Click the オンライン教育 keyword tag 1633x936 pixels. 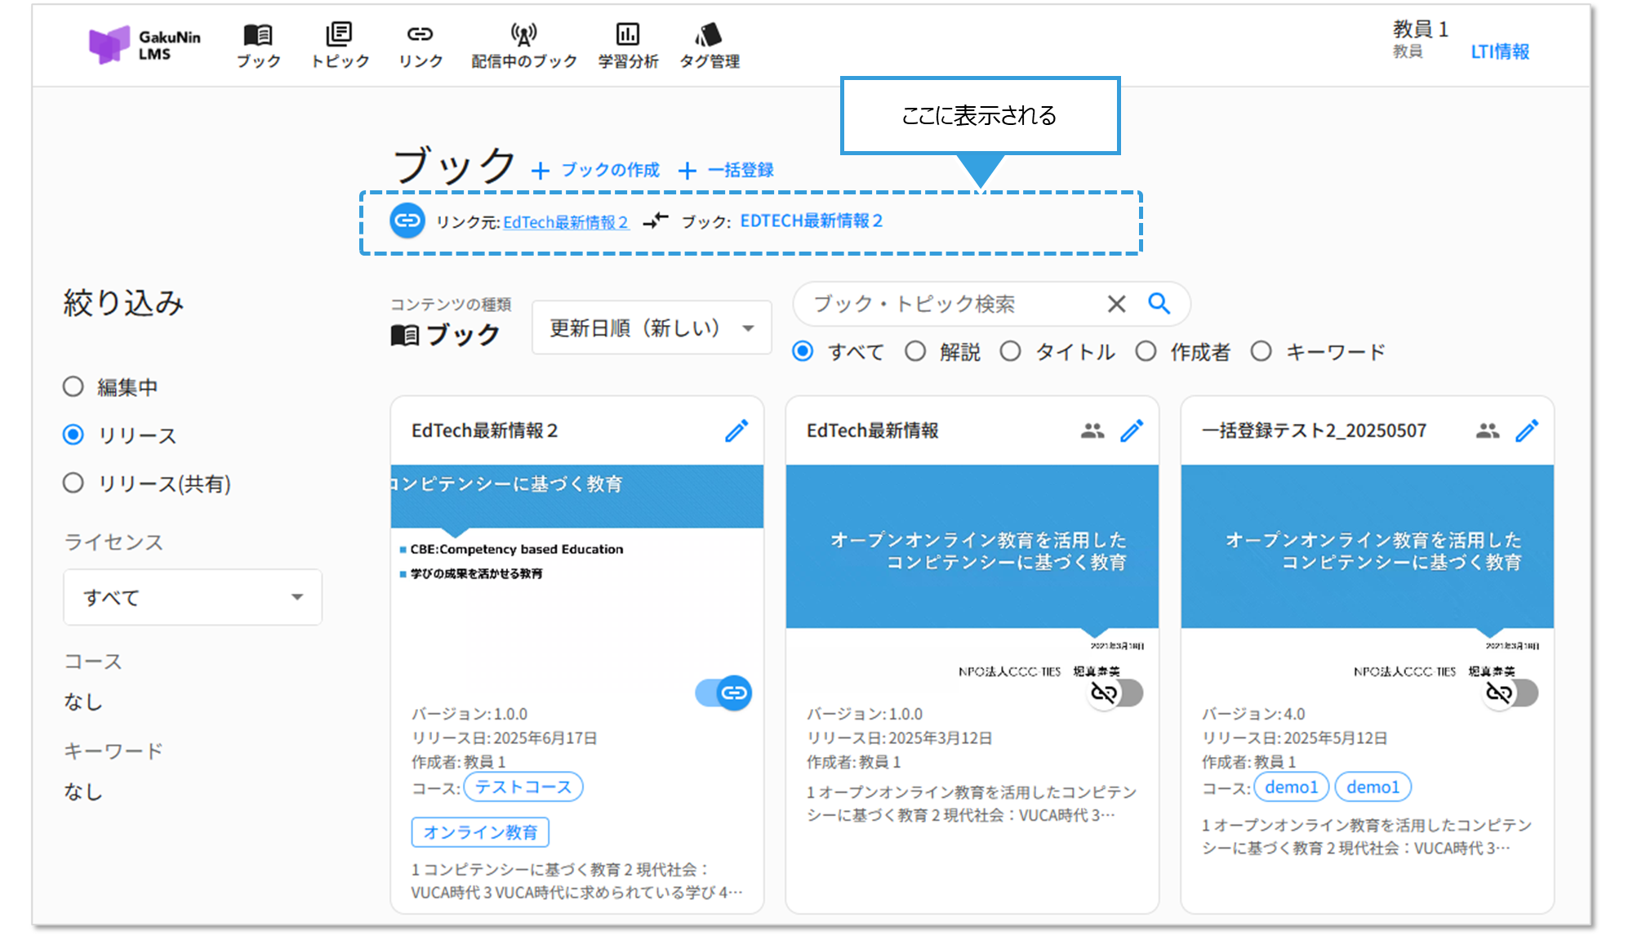pyautogui.click(x=480, y=832)
